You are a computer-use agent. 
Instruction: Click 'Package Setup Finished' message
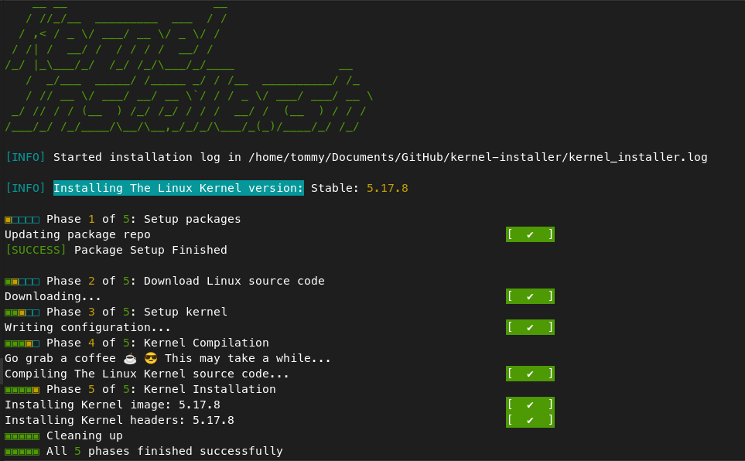pos(151,250)
